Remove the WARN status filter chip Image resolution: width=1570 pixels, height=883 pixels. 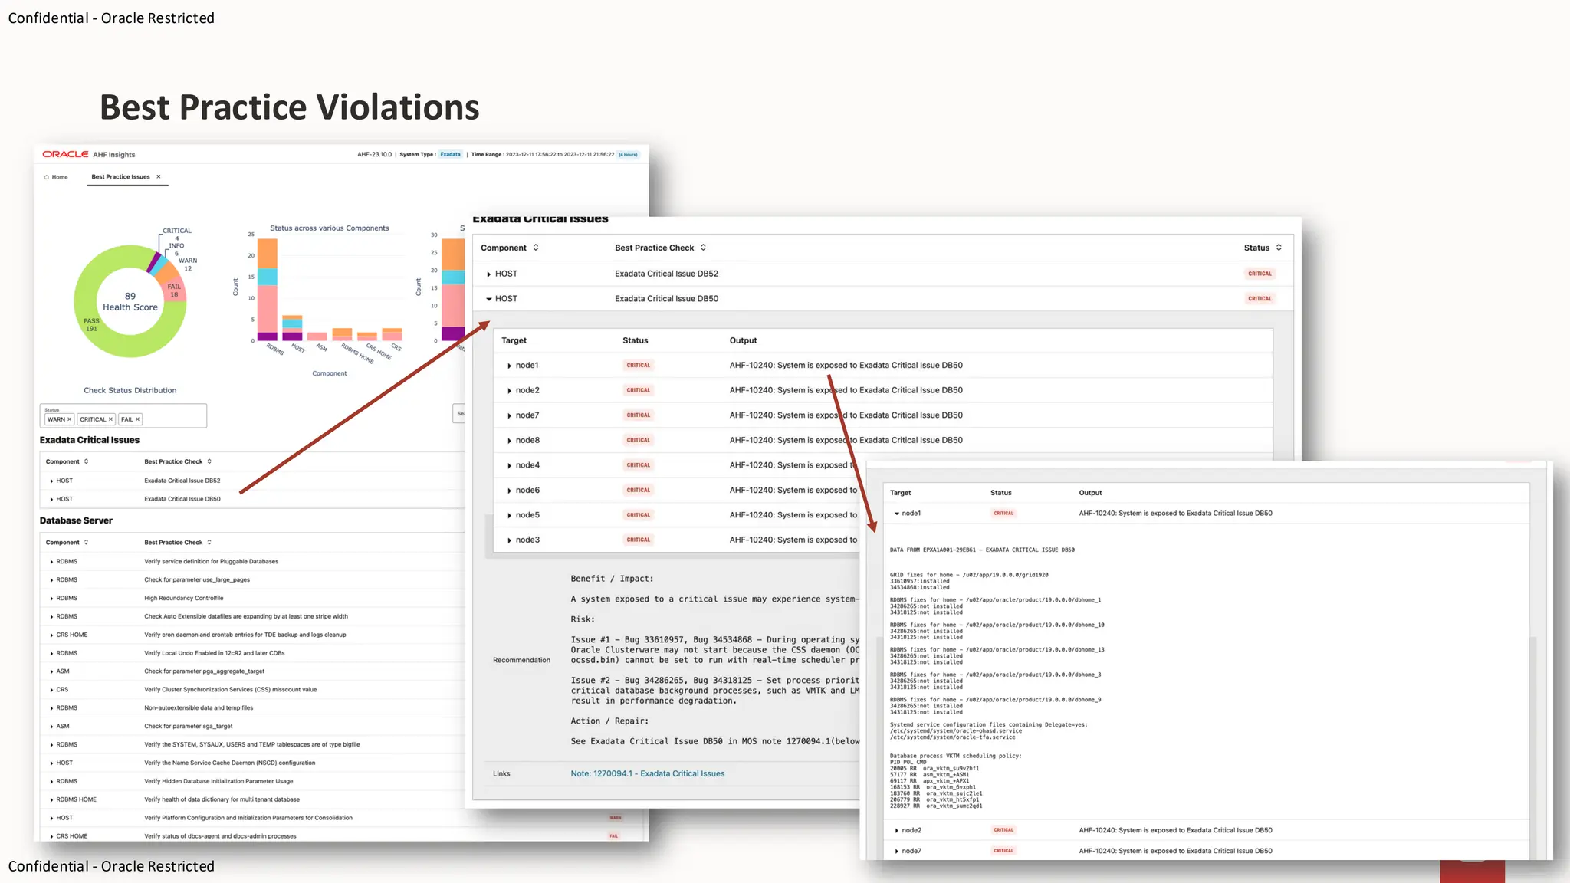(69, 419)
